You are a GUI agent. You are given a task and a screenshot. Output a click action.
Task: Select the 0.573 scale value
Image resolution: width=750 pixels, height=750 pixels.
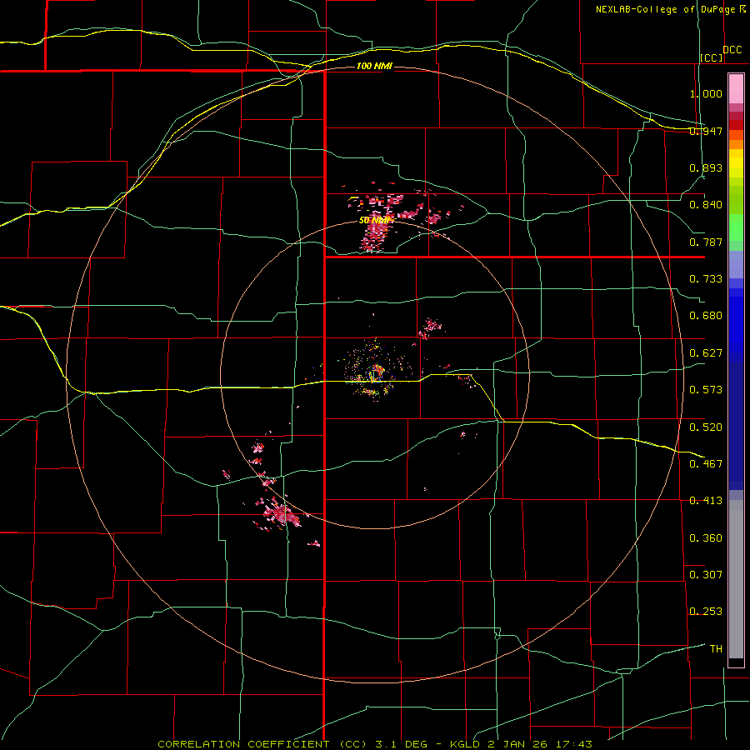[706, 390]
